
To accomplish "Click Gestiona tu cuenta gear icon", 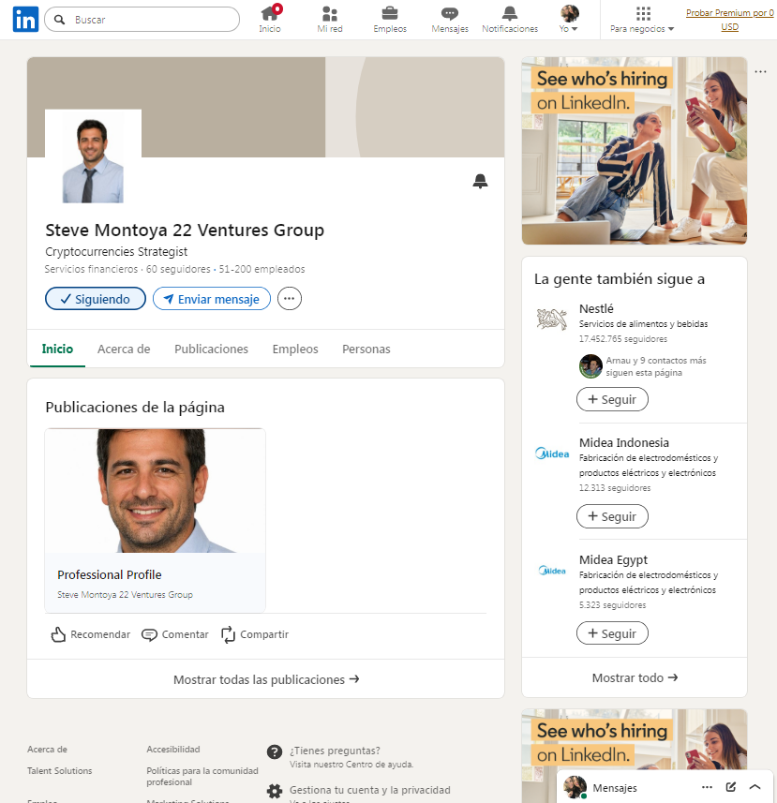I will tap(275, 791).
